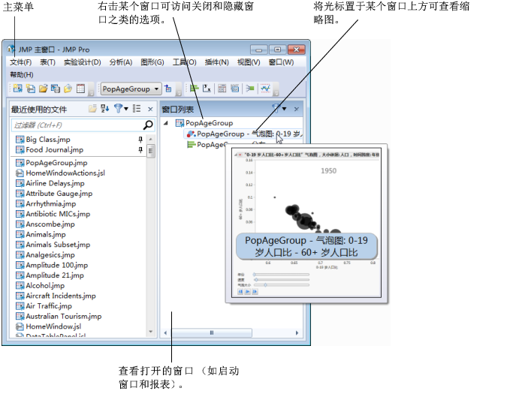The width and height of the screenshot is (522, 412).
Task: Launch Distribution from the green bars icon
Action: (194, 89)
